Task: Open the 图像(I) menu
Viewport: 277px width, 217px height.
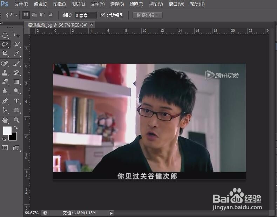Action: (x=59, y=4)
